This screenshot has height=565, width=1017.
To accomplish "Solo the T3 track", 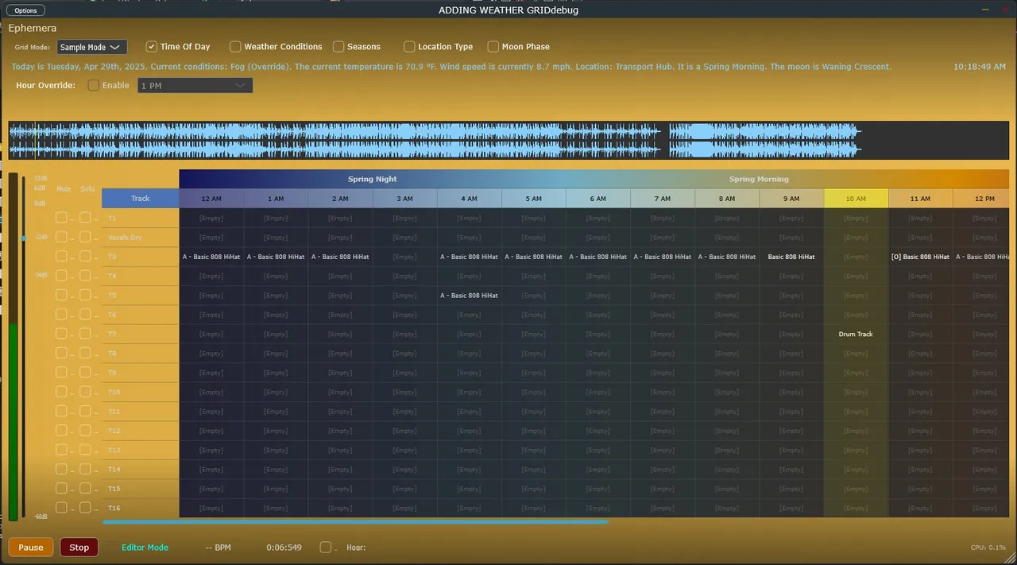I will click(x=85, y=257).
